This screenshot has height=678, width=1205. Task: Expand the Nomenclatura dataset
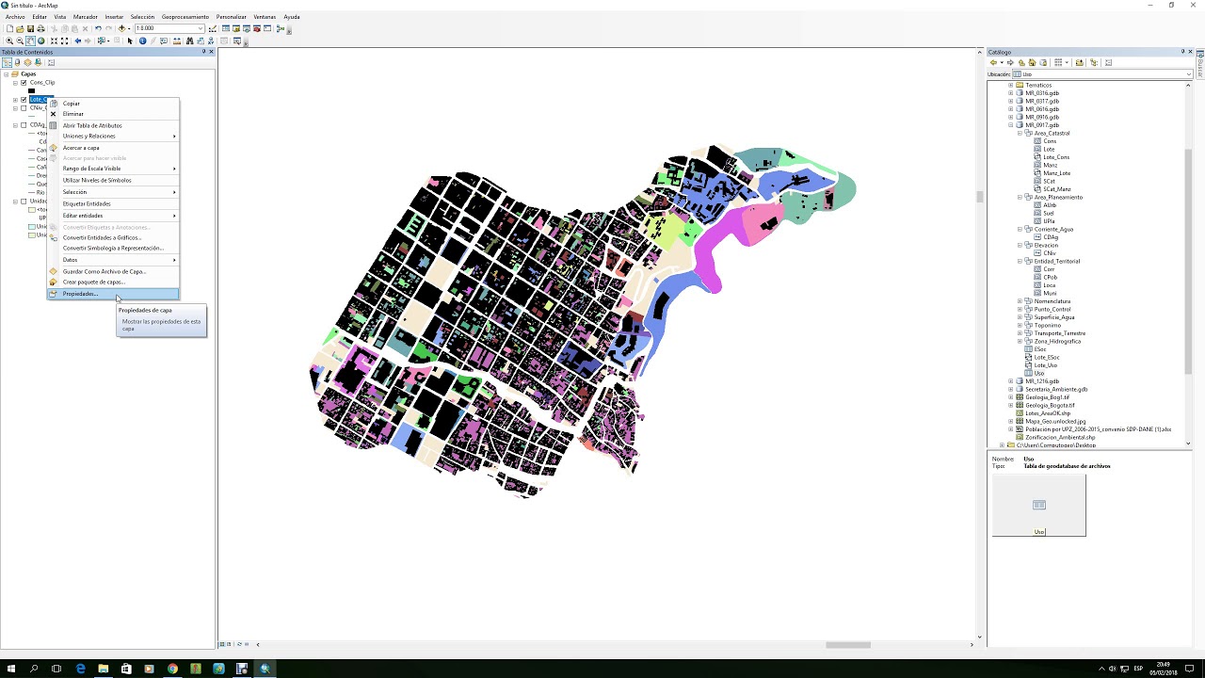(1020, 301)
